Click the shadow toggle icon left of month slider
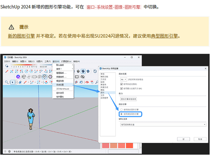 coord(7,66)
